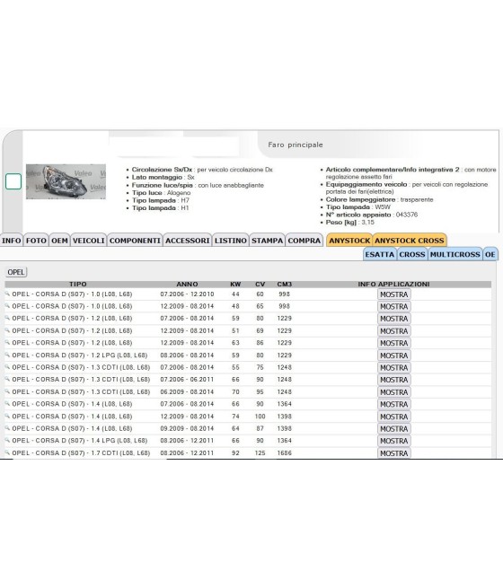Open the OEM tab
503x588 pixels.
[59, 241]
